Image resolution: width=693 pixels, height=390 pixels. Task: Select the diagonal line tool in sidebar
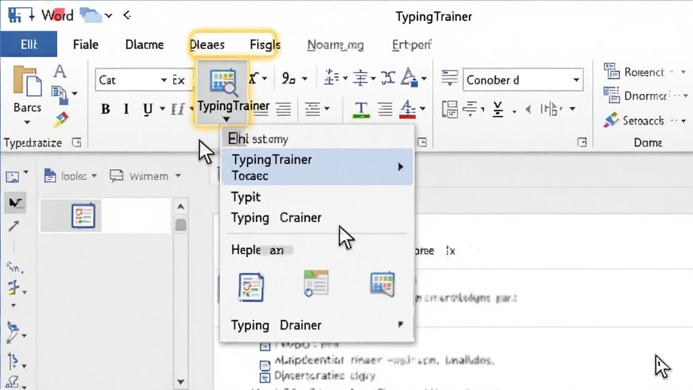pyautogui.click(x=14, y=226)
